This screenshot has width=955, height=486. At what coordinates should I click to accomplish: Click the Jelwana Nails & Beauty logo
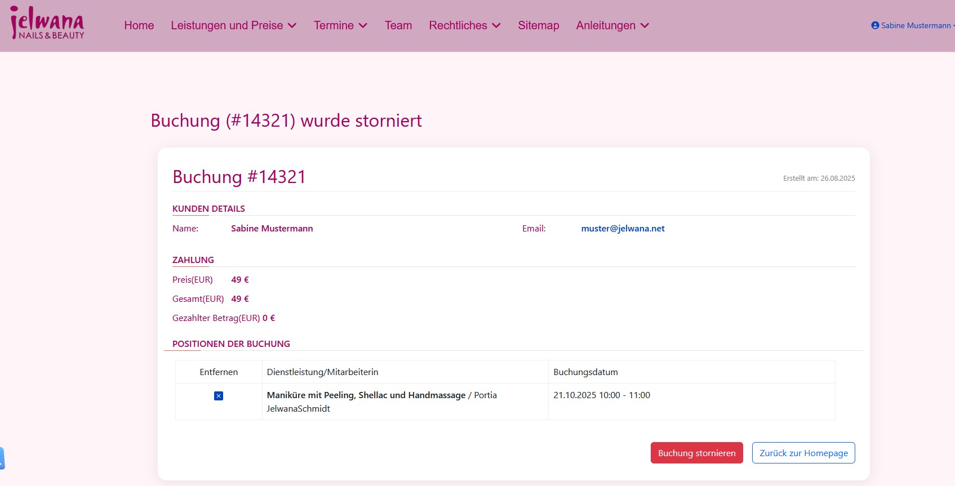[x=47, y=24]
